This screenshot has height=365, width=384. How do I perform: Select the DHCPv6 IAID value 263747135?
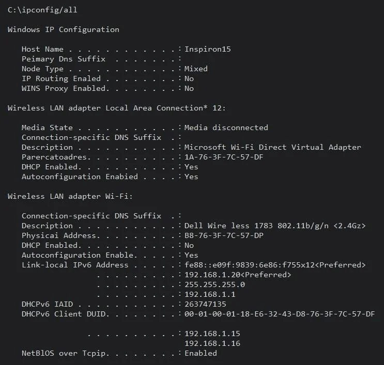click(x=205, y=304)
